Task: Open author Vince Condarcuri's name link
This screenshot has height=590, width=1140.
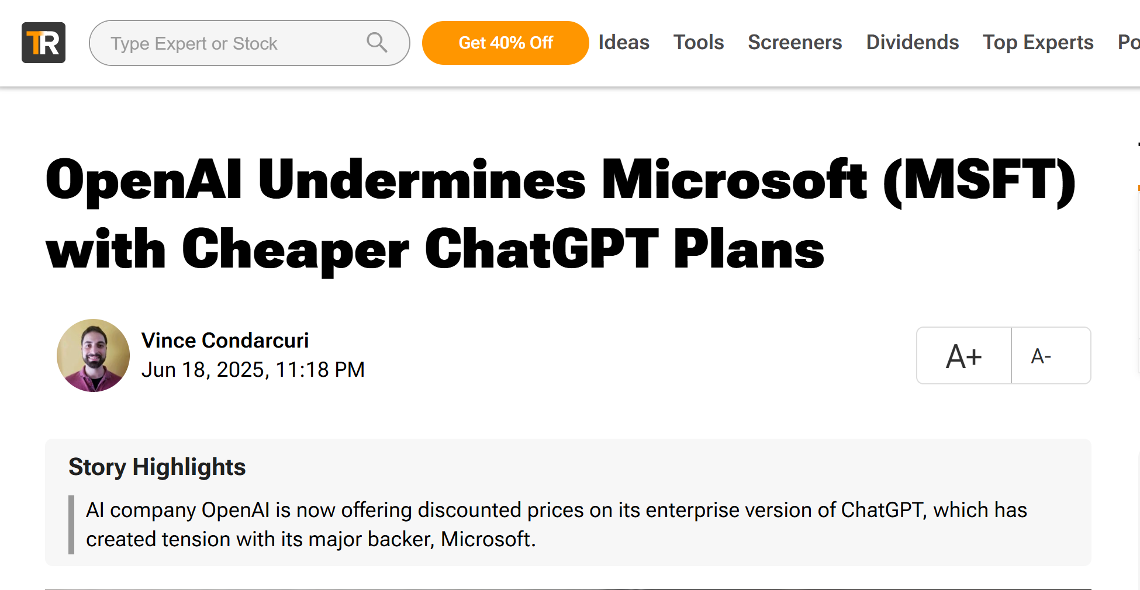Action: tap(225, 341)
